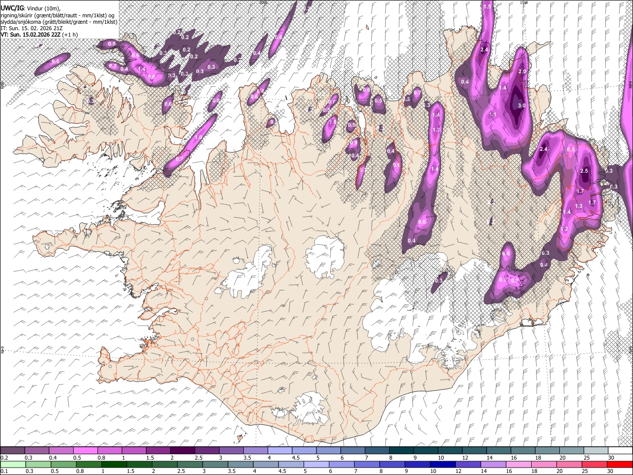
Task: Click the 1.2 snowfall value on the map
Action: pyautogui.click(x=565, y=229)
